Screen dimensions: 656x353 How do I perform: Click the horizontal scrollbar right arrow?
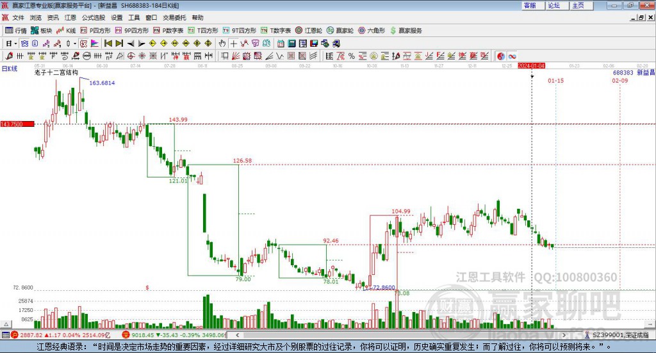tap(564, 335)
